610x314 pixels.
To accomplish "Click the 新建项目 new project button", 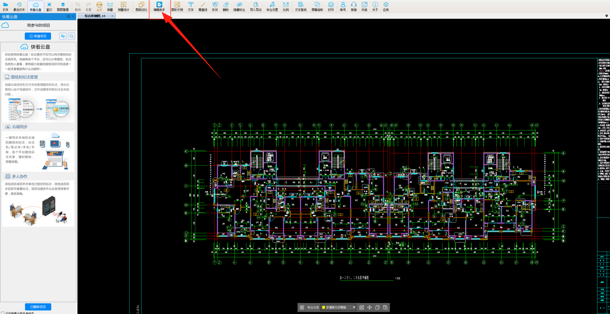I will [38, 36].
